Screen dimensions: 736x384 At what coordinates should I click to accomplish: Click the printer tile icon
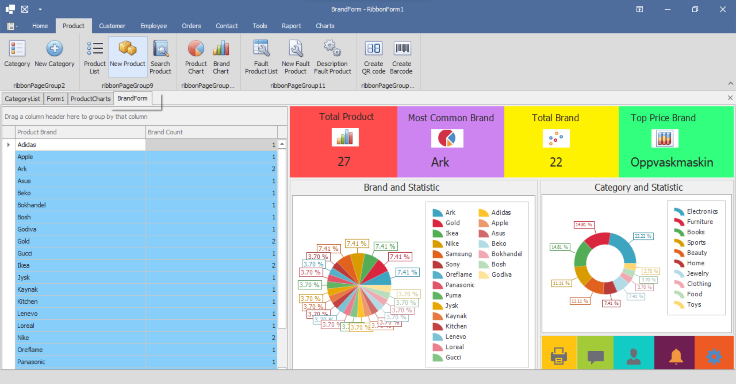click(559, 356)
